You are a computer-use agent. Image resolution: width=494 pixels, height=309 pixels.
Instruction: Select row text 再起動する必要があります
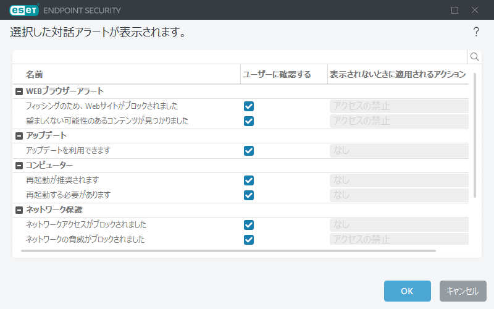click(x=68, y=195)
